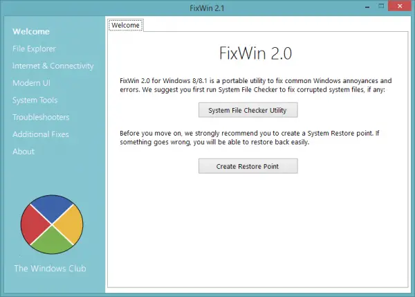Open the System Tools section

click(x=35, y=100)
